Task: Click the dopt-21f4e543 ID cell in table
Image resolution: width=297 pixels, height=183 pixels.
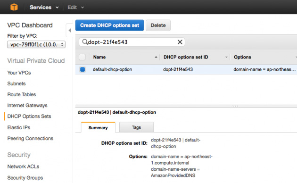Action: (x=178, y=69)
